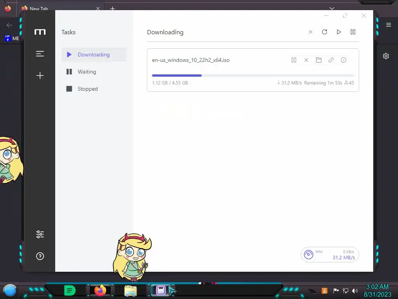Delete selected tasks with header X icon
The image size is (398, 299).
pos(311,32)
